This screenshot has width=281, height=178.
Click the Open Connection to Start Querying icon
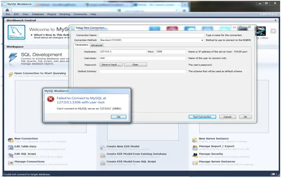pyautogui.click(x=11, y=74)
